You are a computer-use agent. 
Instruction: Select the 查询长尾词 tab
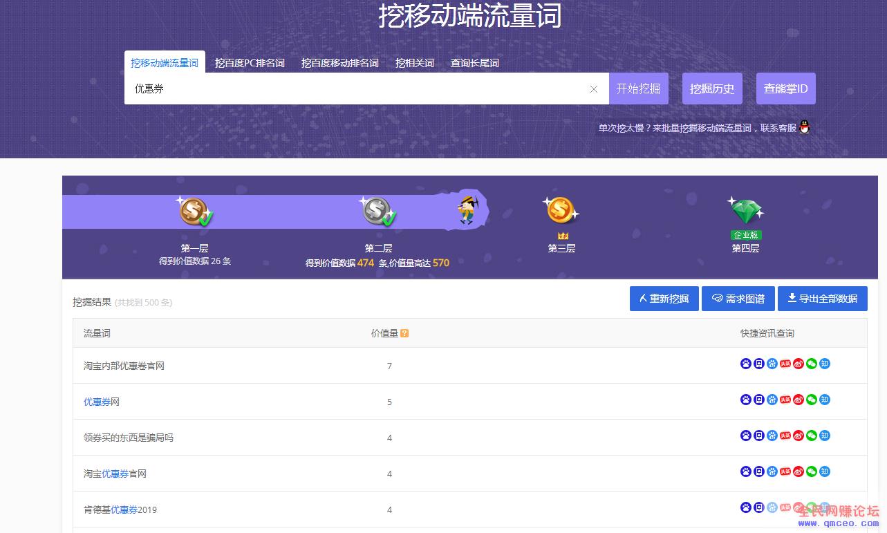[x=475, y=63]
